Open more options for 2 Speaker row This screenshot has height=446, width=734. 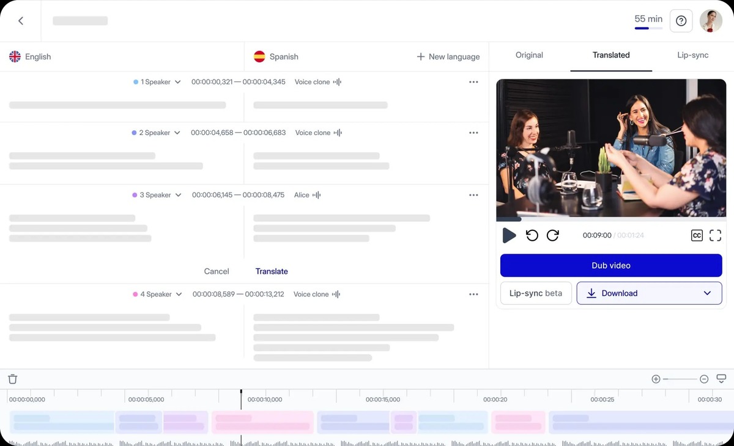(473, 133)
